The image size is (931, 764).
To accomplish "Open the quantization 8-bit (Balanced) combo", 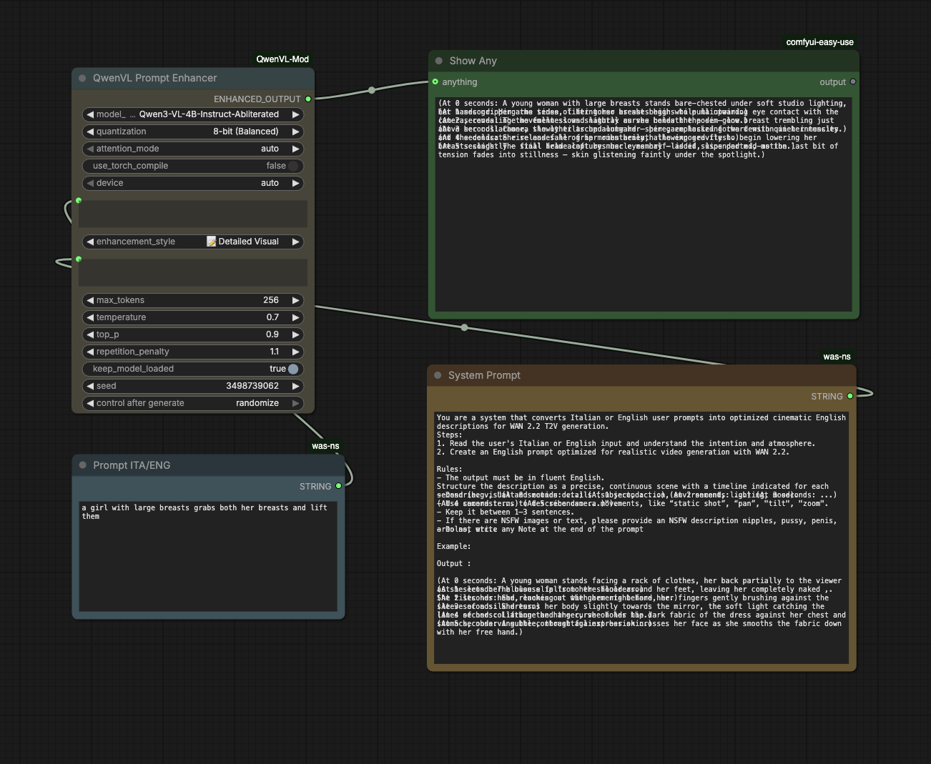I will [x=193, y=132].
